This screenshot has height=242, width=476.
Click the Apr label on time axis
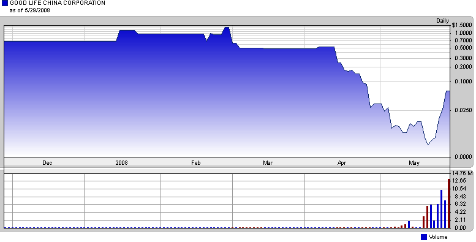click(342, 163)
